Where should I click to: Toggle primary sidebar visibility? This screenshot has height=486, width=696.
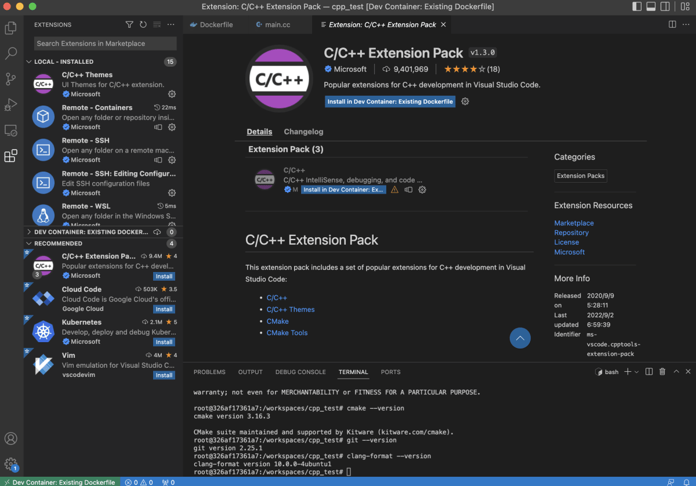click(x=637, y=6)
